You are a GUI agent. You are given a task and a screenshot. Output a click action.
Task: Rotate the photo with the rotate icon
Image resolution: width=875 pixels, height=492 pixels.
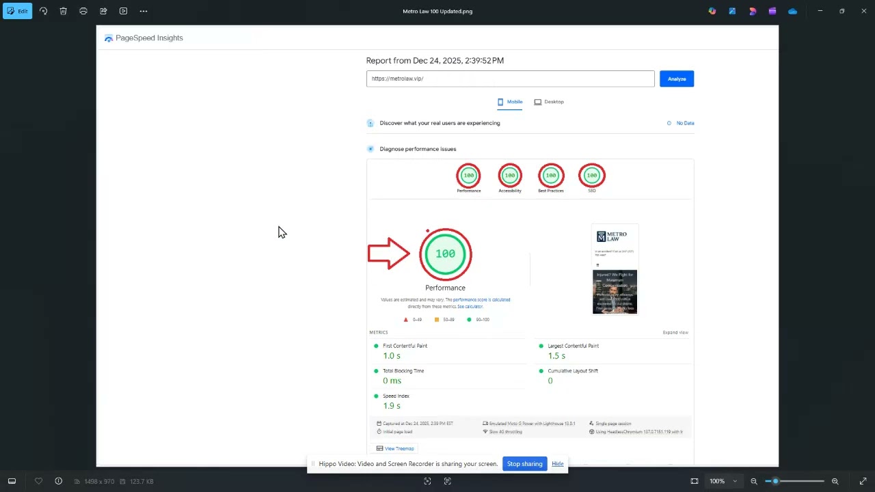pyautogui.click(x=43, y=11)
